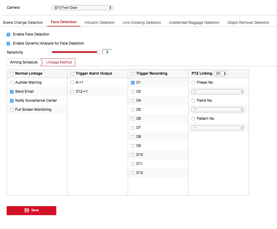This screenshot has width=277, height=229.
Task: Switch to Intrusion Detection tab
Action: [99, 23]
